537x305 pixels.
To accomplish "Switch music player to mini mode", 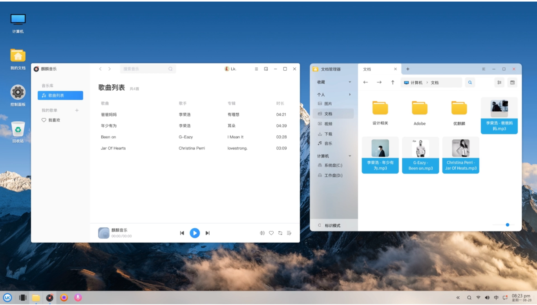I will coord(266,69).
